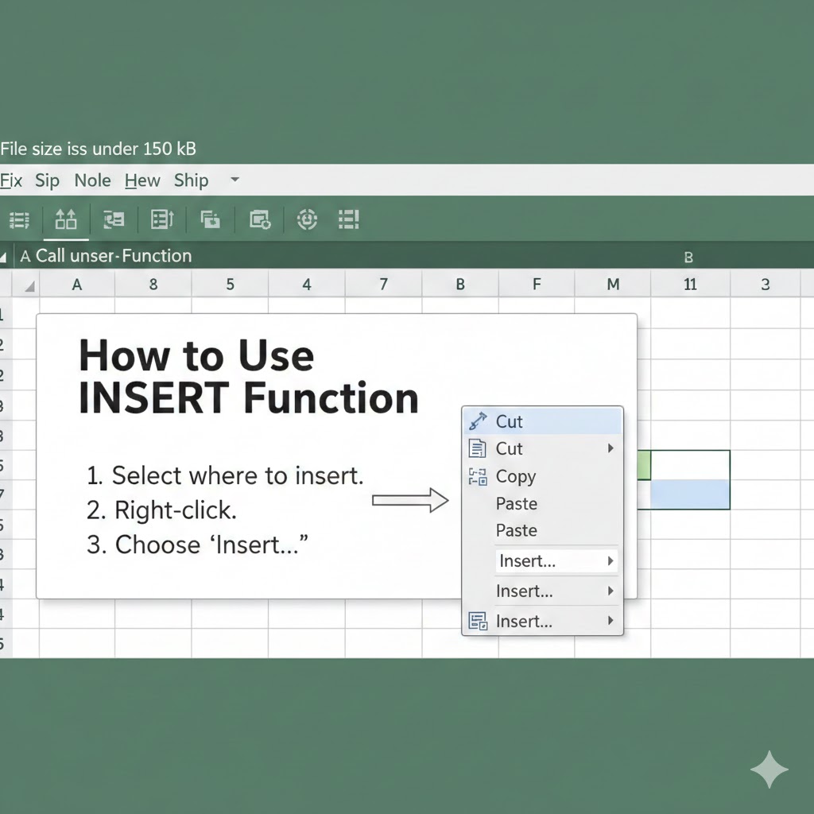The image size is (814, 814).
Task: Click the light blue filled cell
Action: 689,494
